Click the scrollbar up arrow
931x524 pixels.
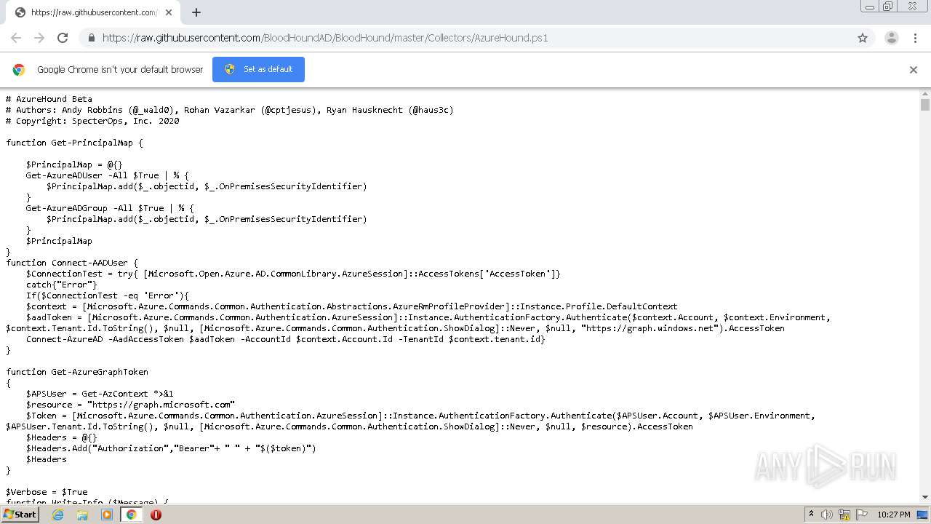click(x=925, y=94)
